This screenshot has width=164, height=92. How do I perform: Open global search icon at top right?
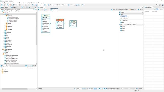tap(157, 5)
